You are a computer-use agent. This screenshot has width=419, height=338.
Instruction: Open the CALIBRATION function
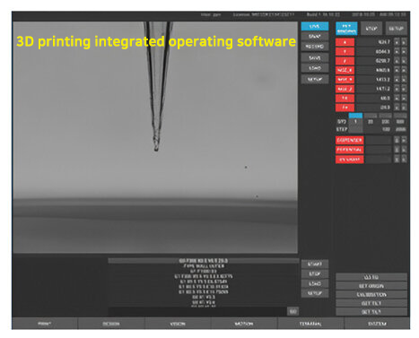point(371,295)
